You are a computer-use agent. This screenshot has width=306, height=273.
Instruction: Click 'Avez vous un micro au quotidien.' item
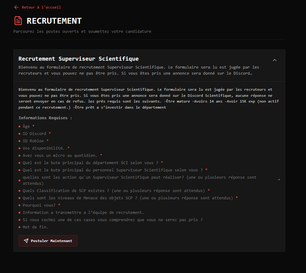click(x=60, y=155)
